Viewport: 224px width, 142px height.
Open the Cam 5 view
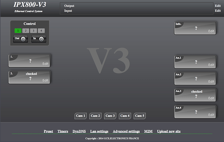pos(140,116)
